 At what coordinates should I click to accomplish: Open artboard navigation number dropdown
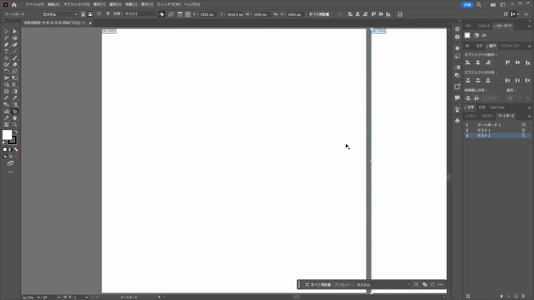pos(87,297)
